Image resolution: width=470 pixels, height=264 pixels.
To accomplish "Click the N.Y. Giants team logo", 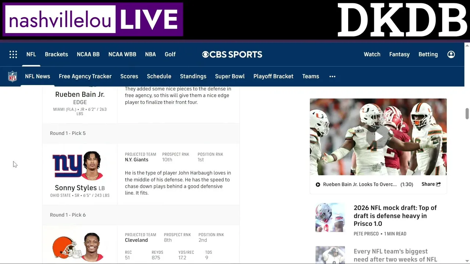I will (x=67, y=166).
